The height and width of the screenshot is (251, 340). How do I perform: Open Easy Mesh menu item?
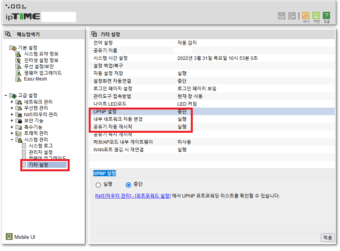click(36, 79)
